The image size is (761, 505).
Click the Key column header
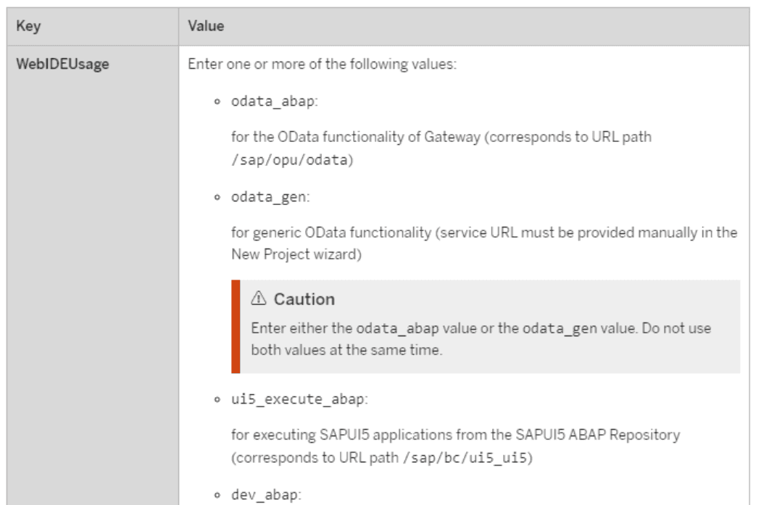point(28,26)
